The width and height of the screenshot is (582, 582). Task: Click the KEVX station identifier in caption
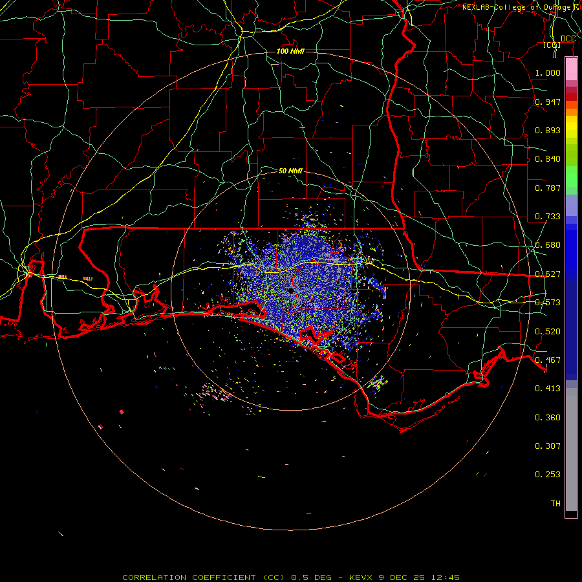tap(360, 577)
